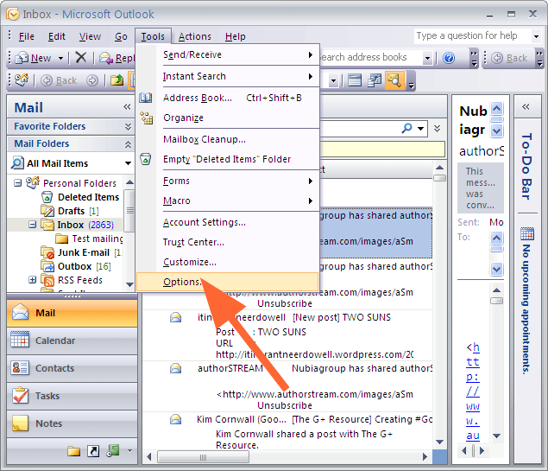Open the Actions menu
Image resolution: width=548 pixels, height=471 pixels.
195,36
